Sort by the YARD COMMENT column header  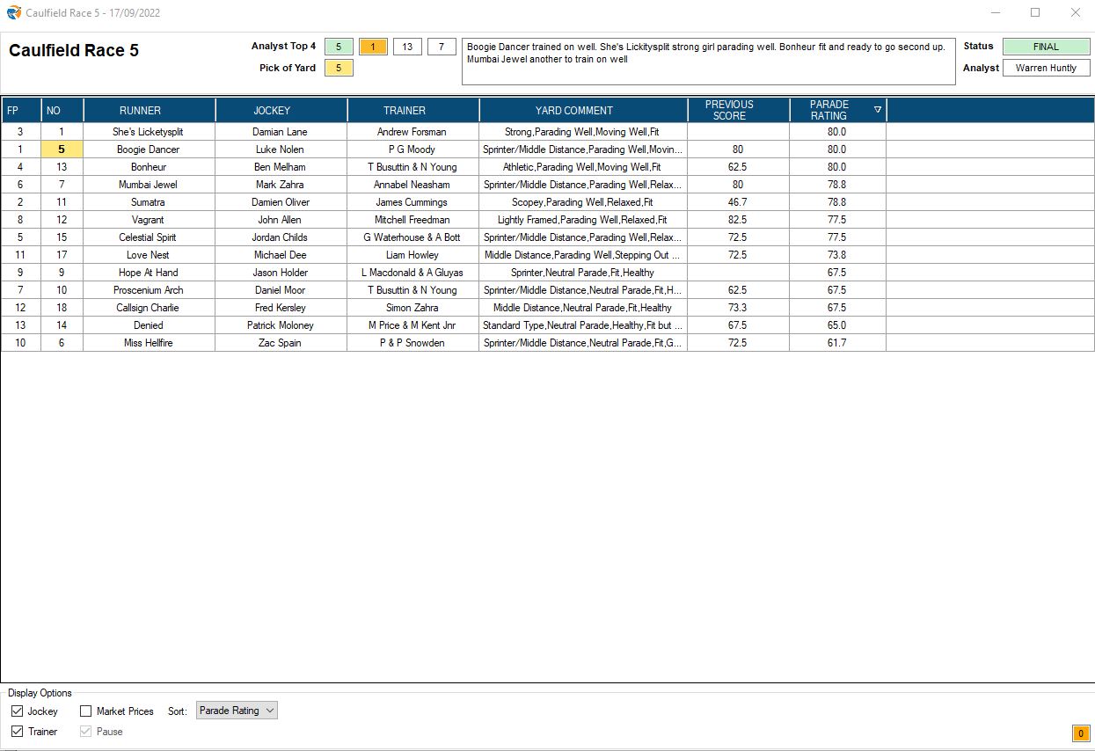pos(583,110)
